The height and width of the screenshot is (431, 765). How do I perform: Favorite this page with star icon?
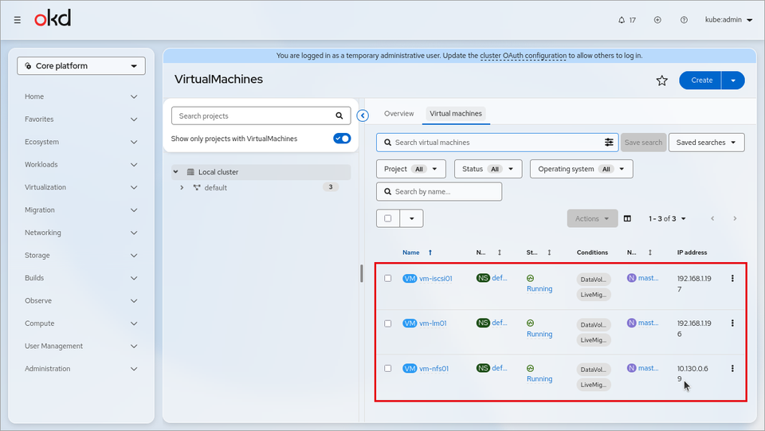[x=661, y=80]
